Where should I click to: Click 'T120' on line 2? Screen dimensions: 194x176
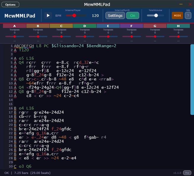(x=24, y=50)
